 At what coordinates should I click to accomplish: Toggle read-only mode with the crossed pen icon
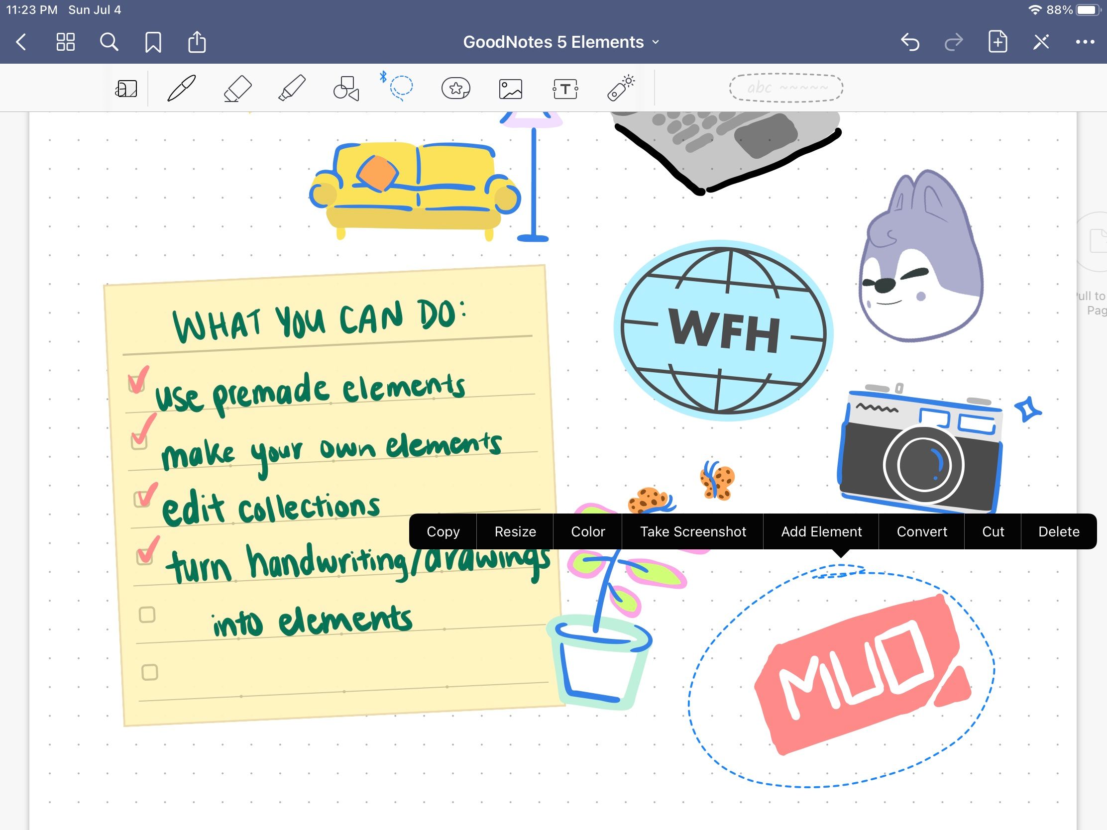pyautogui.click(x=1040, y=42)
